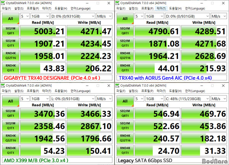Image resolution: width=229 pixels, height=165 pixels.
Task: Click the 31.33 write result
Action: (x=204, y=150)
